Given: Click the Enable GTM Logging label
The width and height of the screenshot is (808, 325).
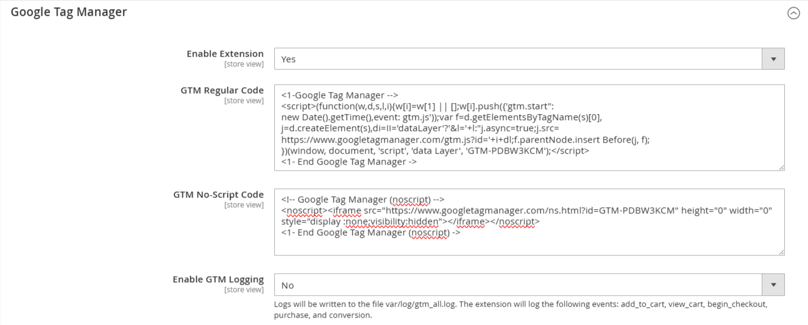Looking at the screenshot, I should [218, 279].
